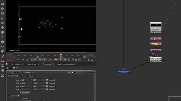Stop playback with the stop button
This screenshot has width=181, height=101.
pyautogui.click(x=56, y=60)
